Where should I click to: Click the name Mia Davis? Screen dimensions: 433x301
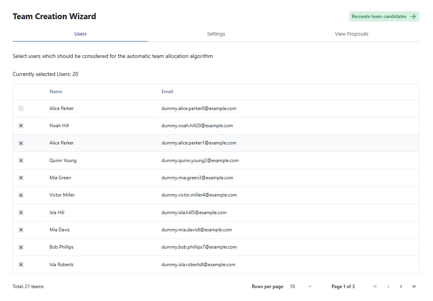tap(59, 230)
